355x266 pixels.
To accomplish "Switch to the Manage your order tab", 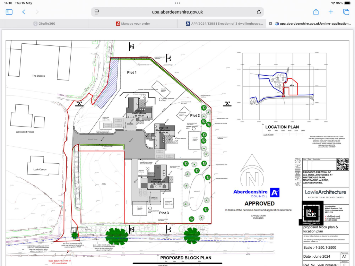I will [x=133, y=24].
